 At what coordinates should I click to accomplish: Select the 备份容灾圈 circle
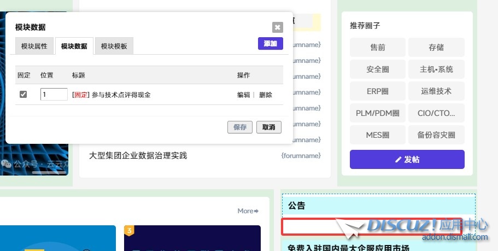pyautogui.click(x=436, y=135)
